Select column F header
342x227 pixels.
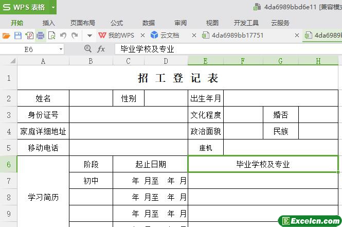(243, 61)
